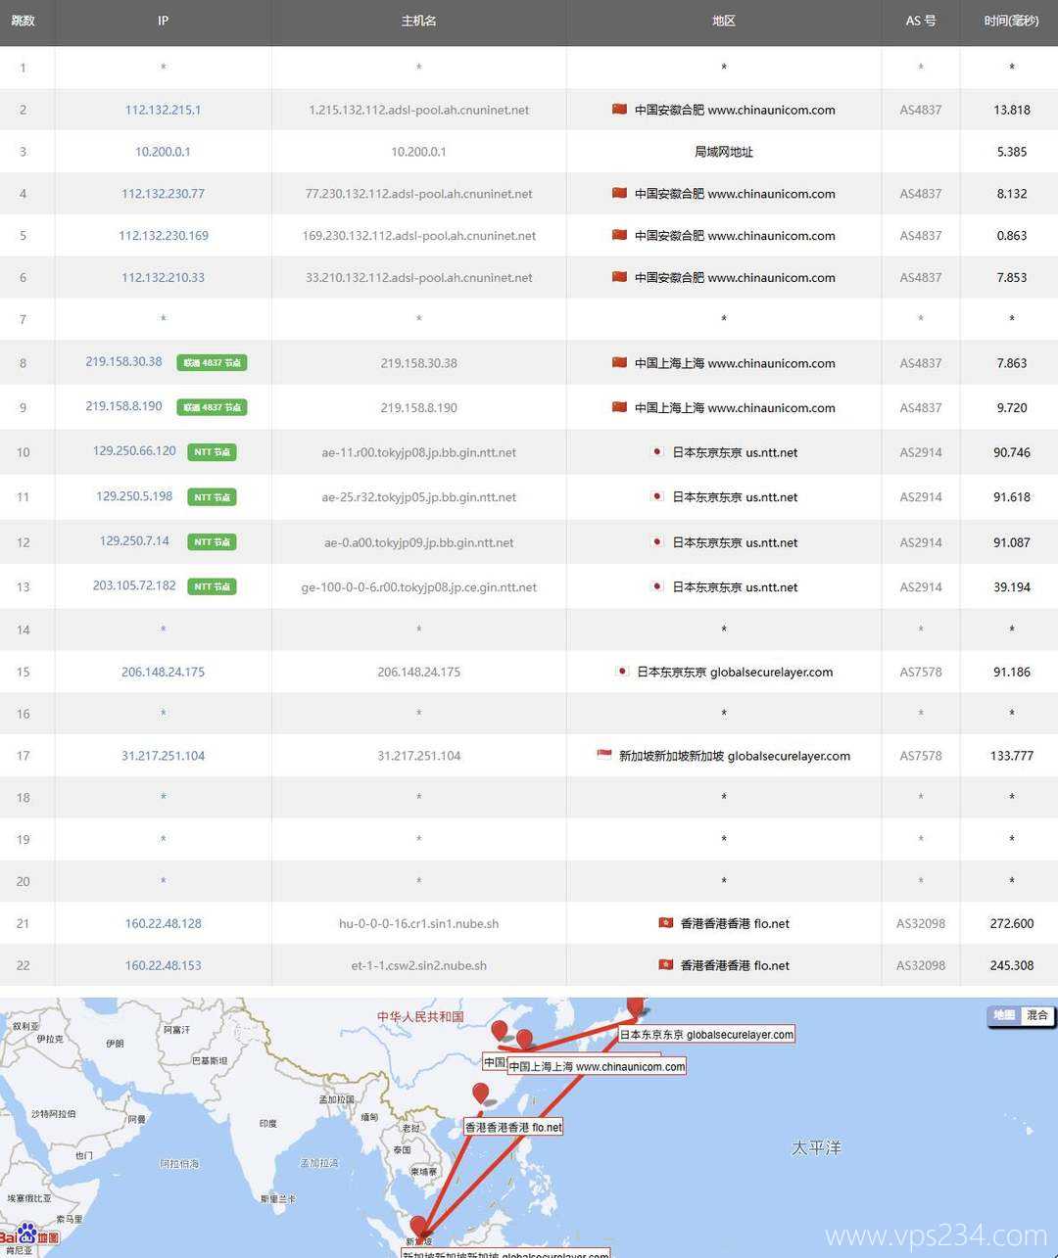Select hostname et-1-1.csw2.sin2.nube.sh
The width and height of the screenshot is (1058, 1258).
tap(418, 966)
